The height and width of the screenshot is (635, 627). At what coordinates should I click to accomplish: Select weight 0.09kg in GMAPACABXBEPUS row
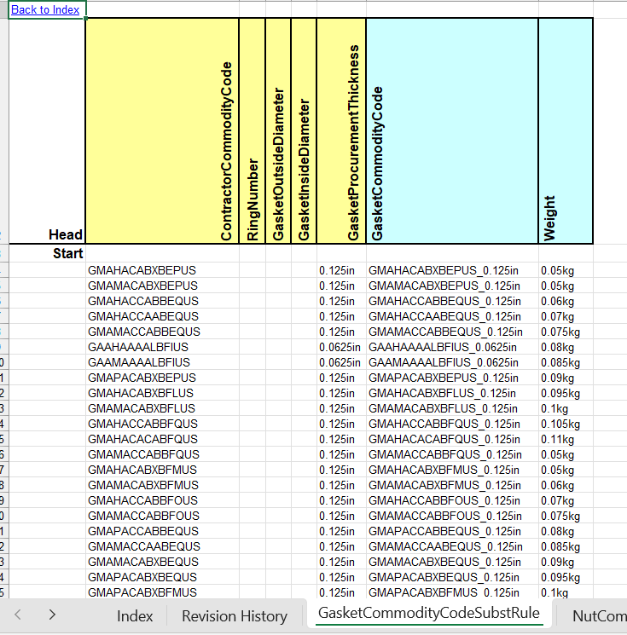click(x=566, y=378)
